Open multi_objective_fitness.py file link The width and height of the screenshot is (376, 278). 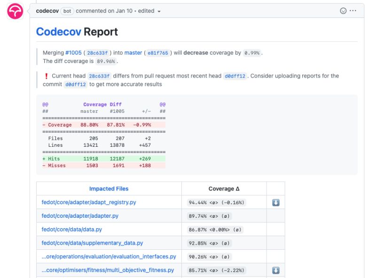(x=108, y=270)
